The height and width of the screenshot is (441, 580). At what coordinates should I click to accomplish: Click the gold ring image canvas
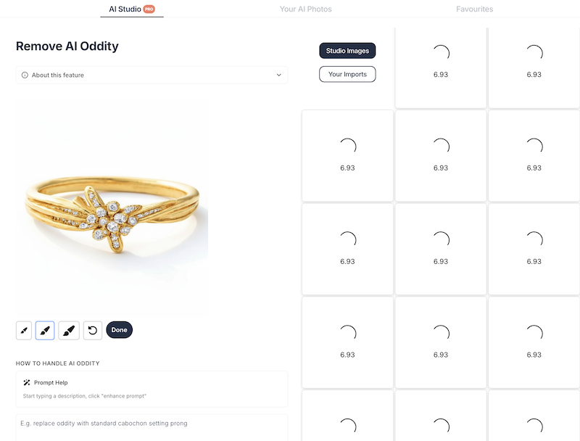(112, 210)
